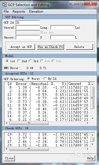Click the Delete button
Screen dimensions: 99x165
[x=79, y=47]
